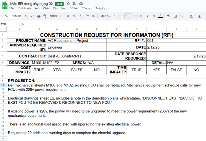The width and height of the screenshot is (206, 141).
Task: Click the move to folder icon
Action: tap(75, 3)
